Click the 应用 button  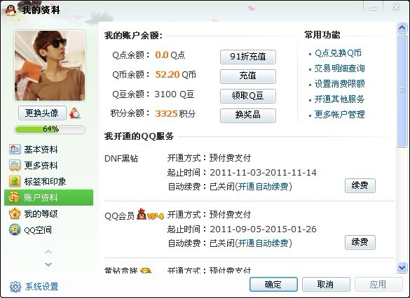[378, 284]
